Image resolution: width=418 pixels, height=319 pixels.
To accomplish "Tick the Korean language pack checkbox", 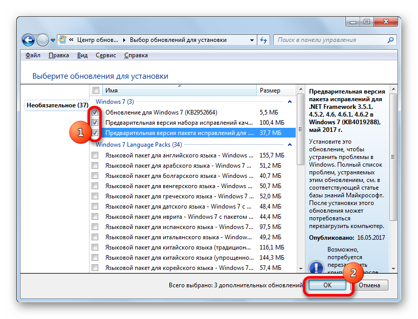I will tap(95, 268).
